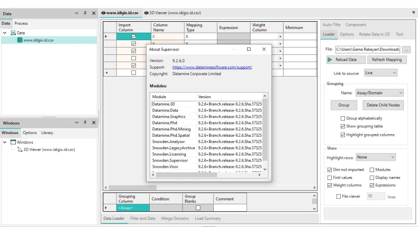Click the Data root globe icon
The width and height of the screenshot is (418, 227).
(13, 33)
